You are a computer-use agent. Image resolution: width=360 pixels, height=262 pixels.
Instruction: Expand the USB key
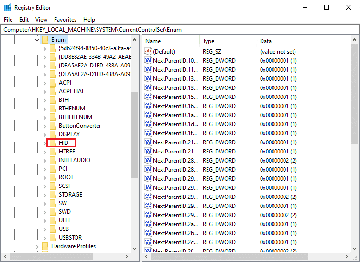pos(45,229)
